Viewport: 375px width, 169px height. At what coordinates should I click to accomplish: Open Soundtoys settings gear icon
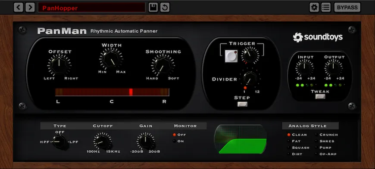314,8
